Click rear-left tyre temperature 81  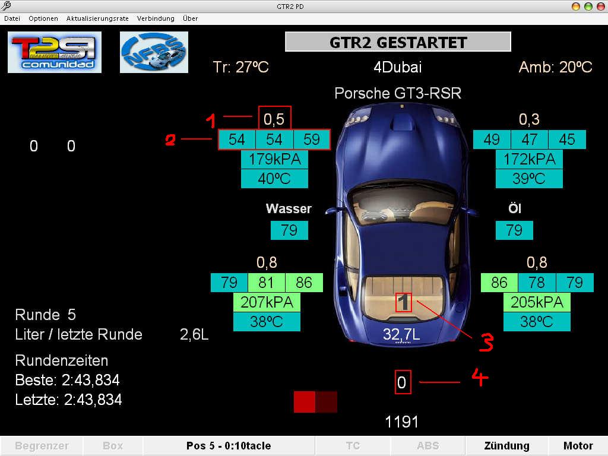[x=267, y=283]
